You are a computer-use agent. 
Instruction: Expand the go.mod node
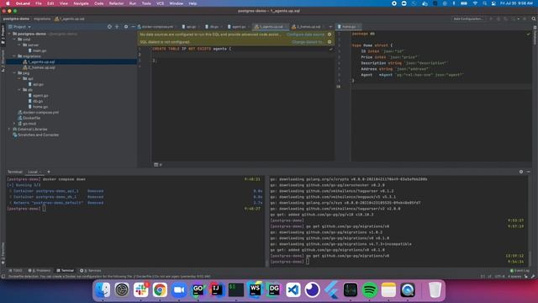(x=15, y=124)
